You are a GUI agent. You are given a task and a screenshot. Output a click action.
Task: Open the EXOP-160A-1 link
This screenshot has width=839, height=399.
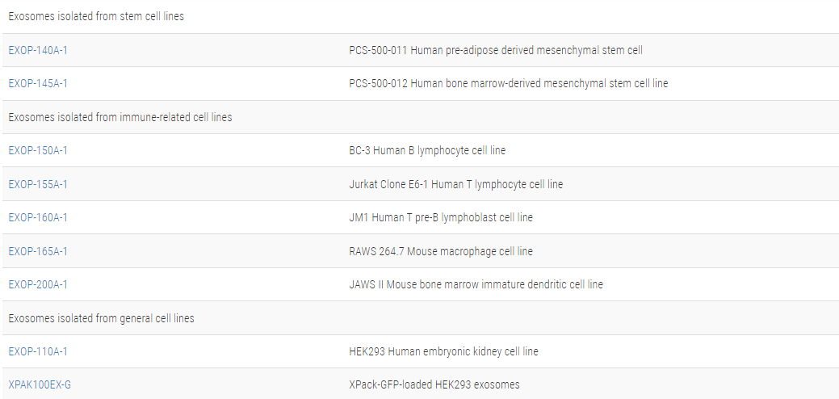tap(38, 217)
